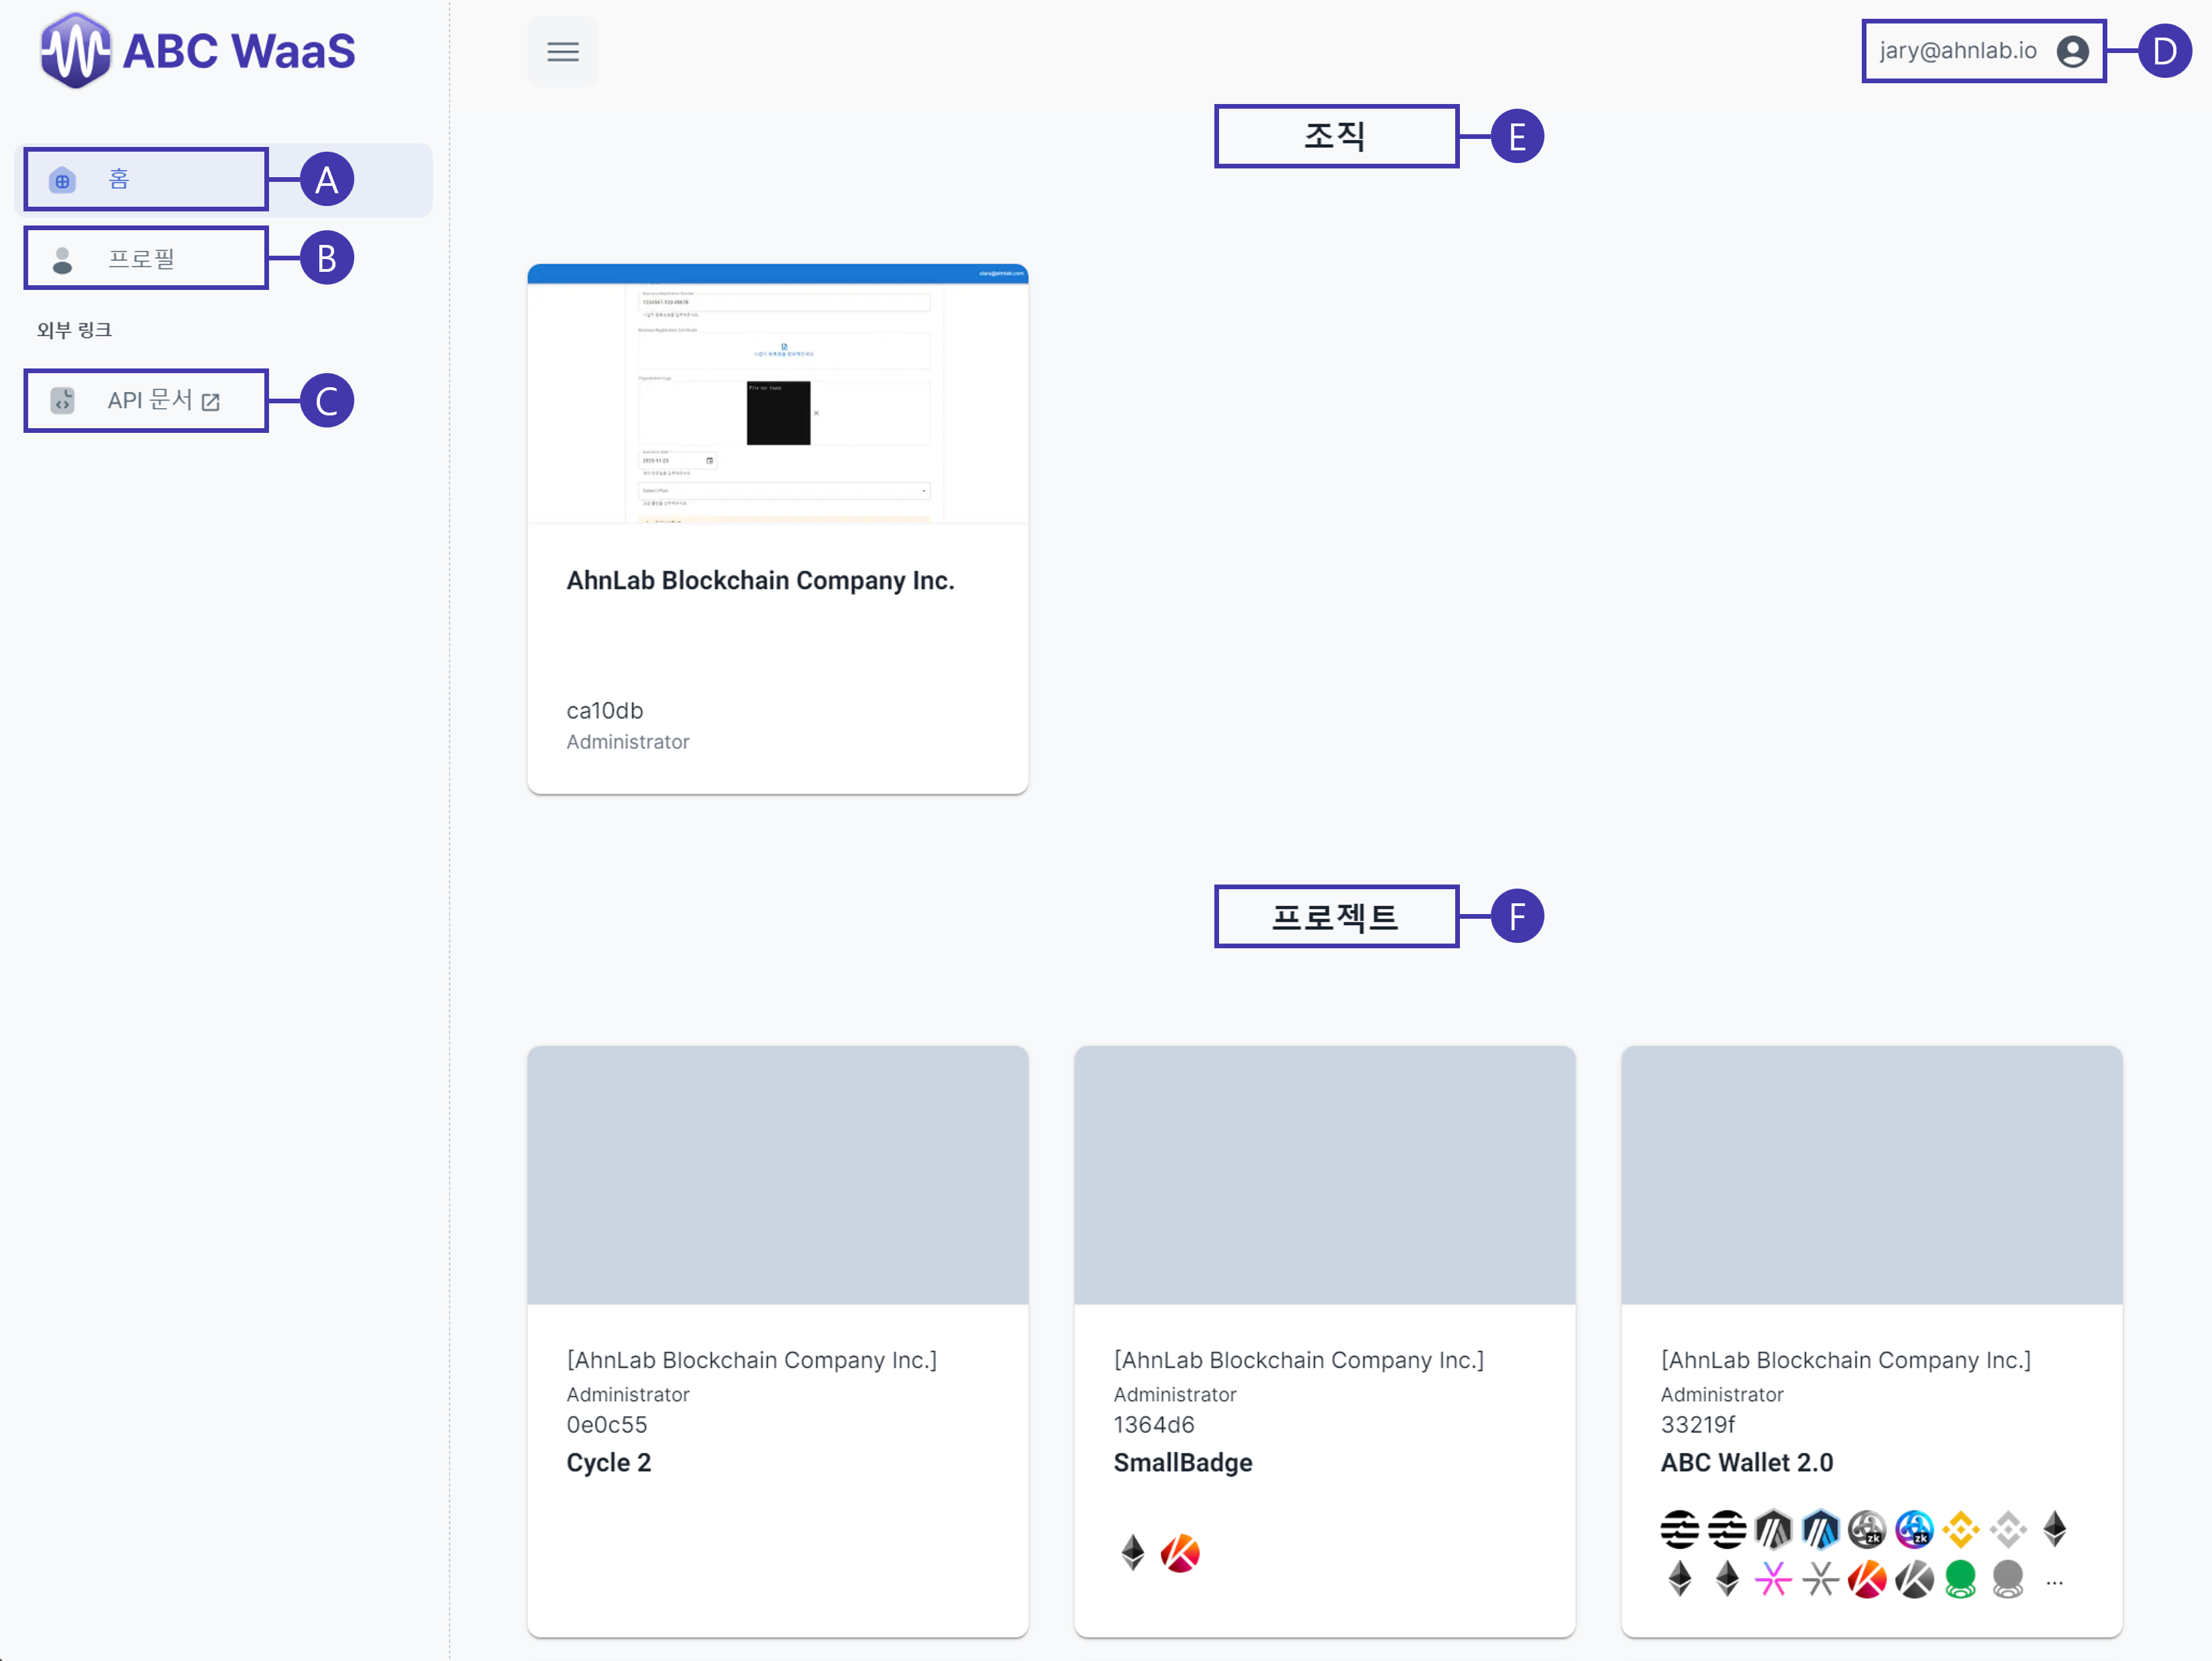2212x1661 pixels.
Task: Click Administrator role on SmallBadge card
Action: pos(1175,1394)
